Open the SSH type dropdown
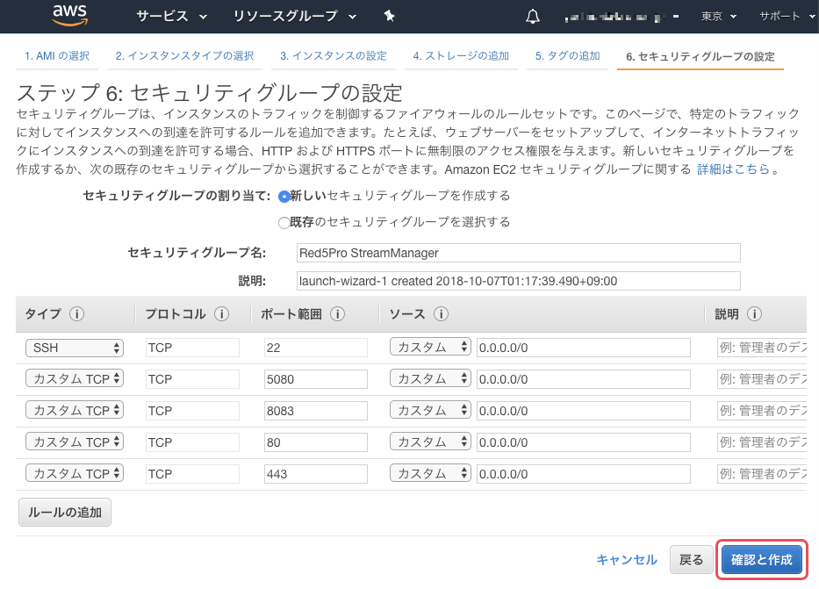 coord(75,348)
